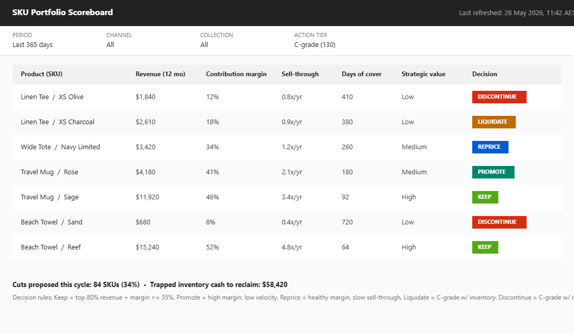Sort by the Product (SKU) column header

point(41,74)
